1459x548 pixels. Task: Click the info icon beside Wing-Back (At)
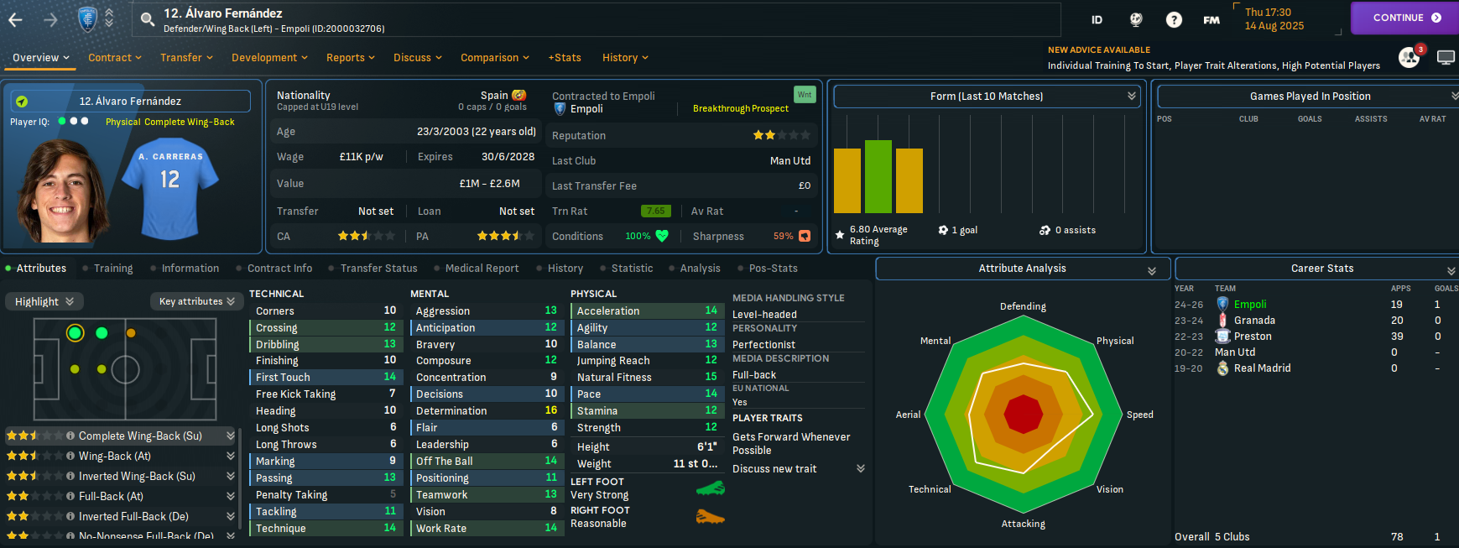tap(70, 456)
